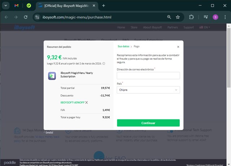Open About iBoysoft nav item
Viewport: 231px width, 166px height.
point(152,27)
